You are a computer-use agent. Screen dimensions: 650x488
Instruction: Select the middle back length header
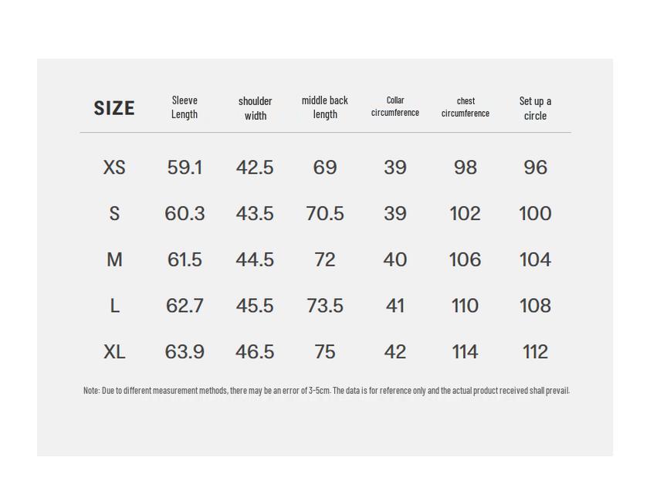[325, 107]
